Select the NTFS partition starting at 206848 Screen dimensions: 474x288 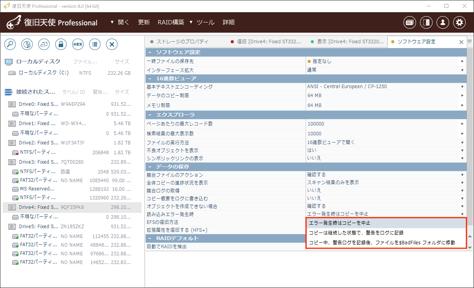[x=72, y=153]
